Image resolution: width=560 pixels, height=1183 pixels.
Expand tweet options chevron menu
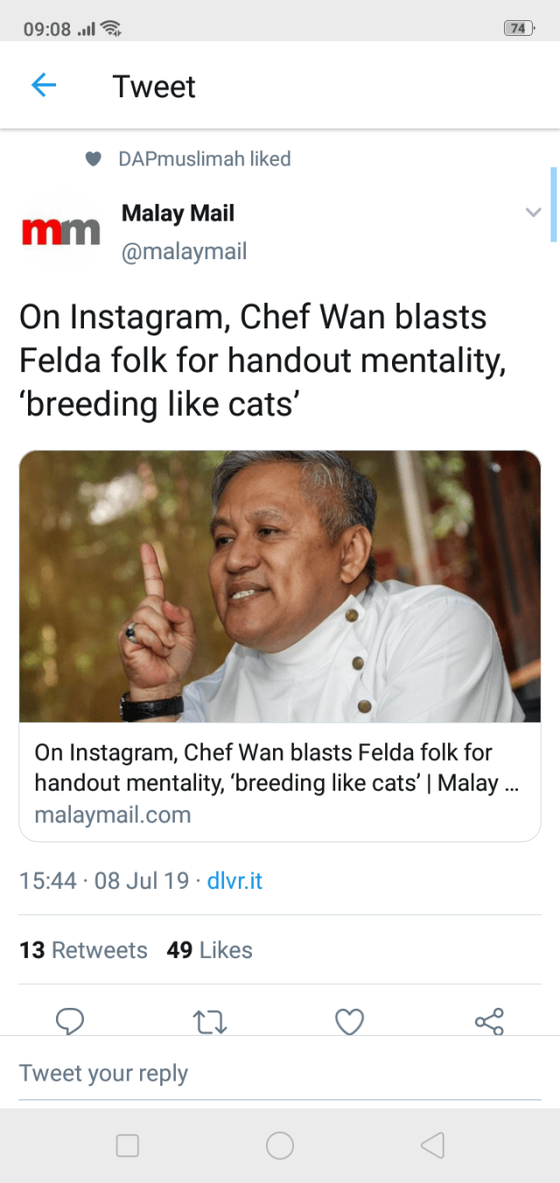pyautogui.click(x=533, y=213)
